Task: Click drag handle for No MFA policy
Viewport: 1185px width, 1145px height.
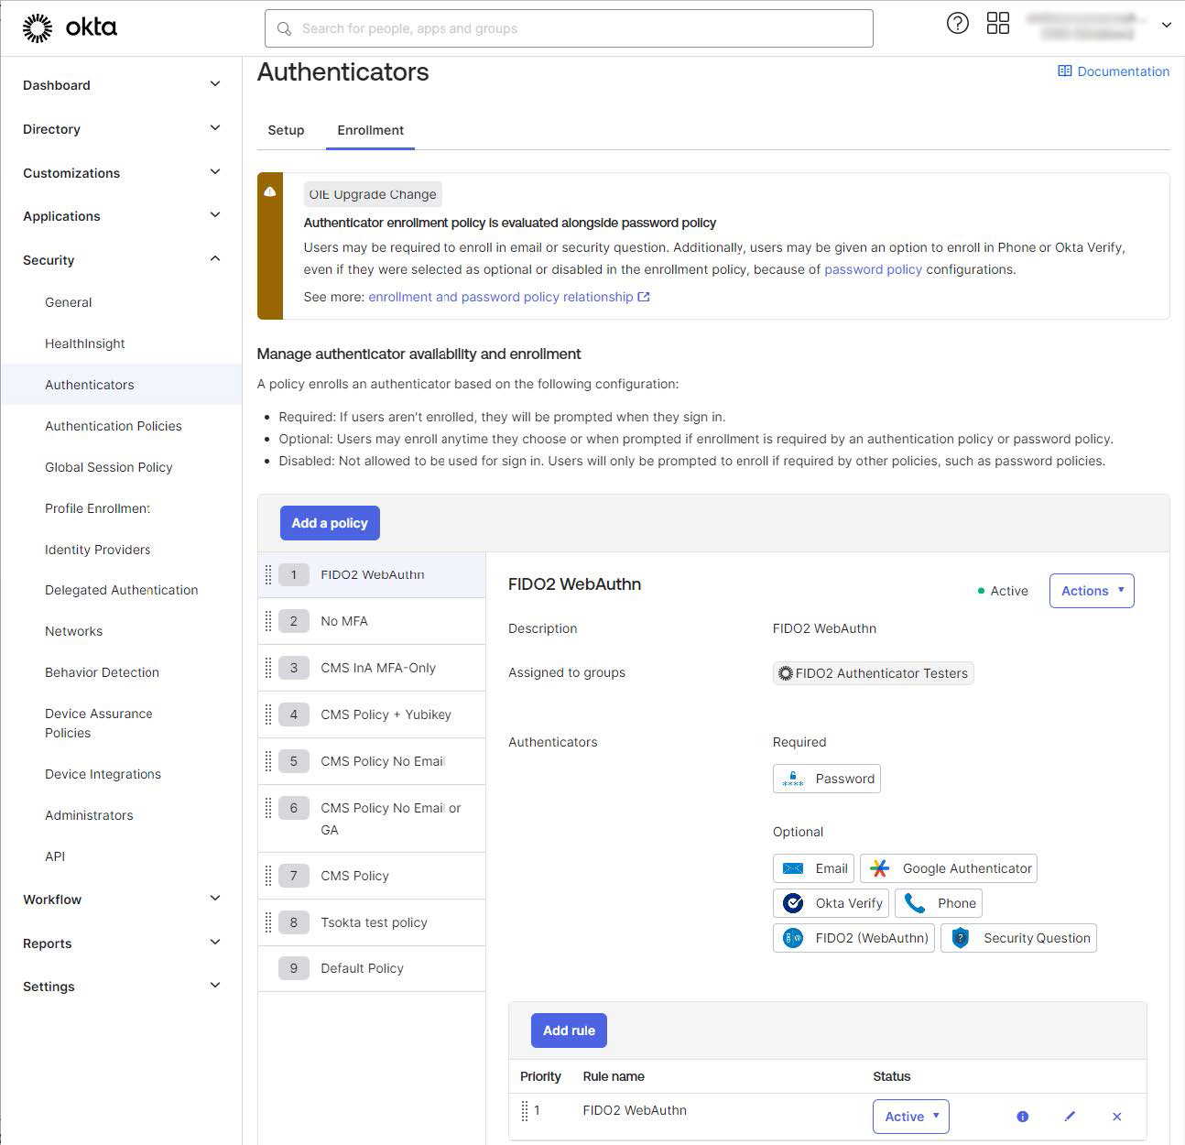Action: pos(268,621)
